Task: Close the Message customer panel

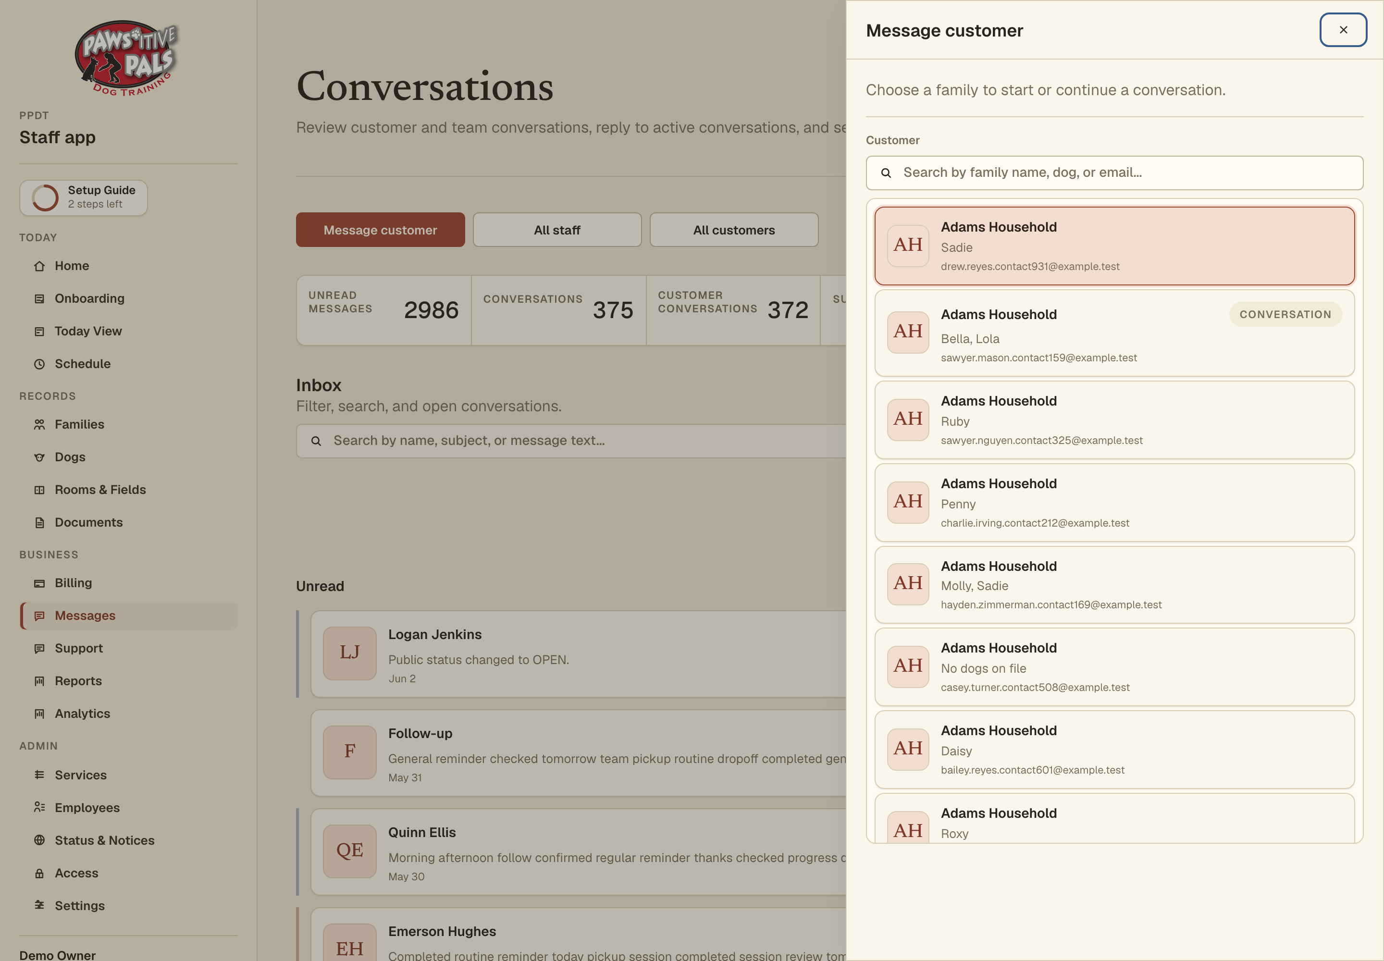Action: (x=1343, y=29)
